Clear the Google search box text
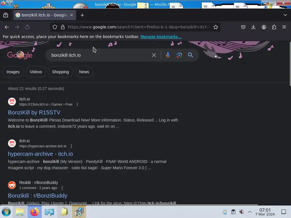This screenshot has height=218, width=291. 154,55
